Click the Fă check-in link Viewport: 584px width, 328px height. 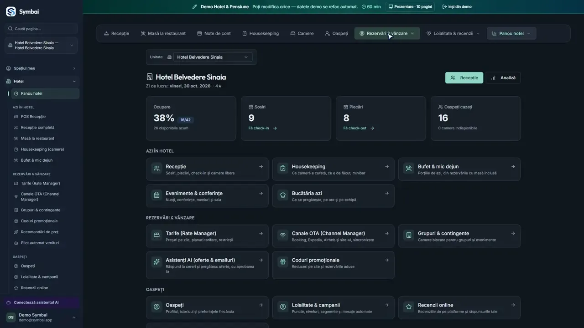263,128
